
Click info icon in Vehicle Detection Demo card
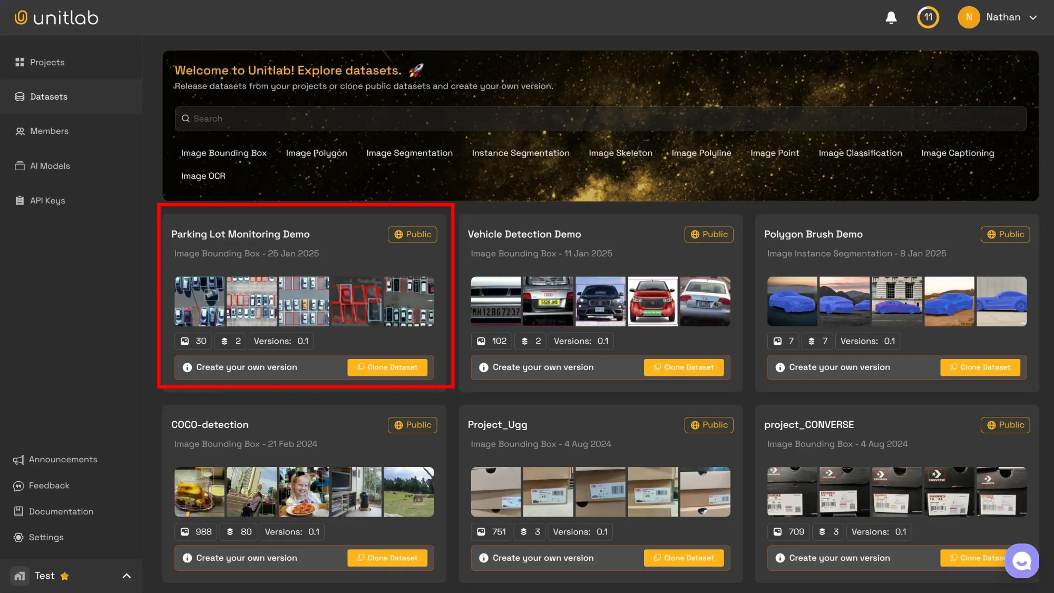pos(483,367)
